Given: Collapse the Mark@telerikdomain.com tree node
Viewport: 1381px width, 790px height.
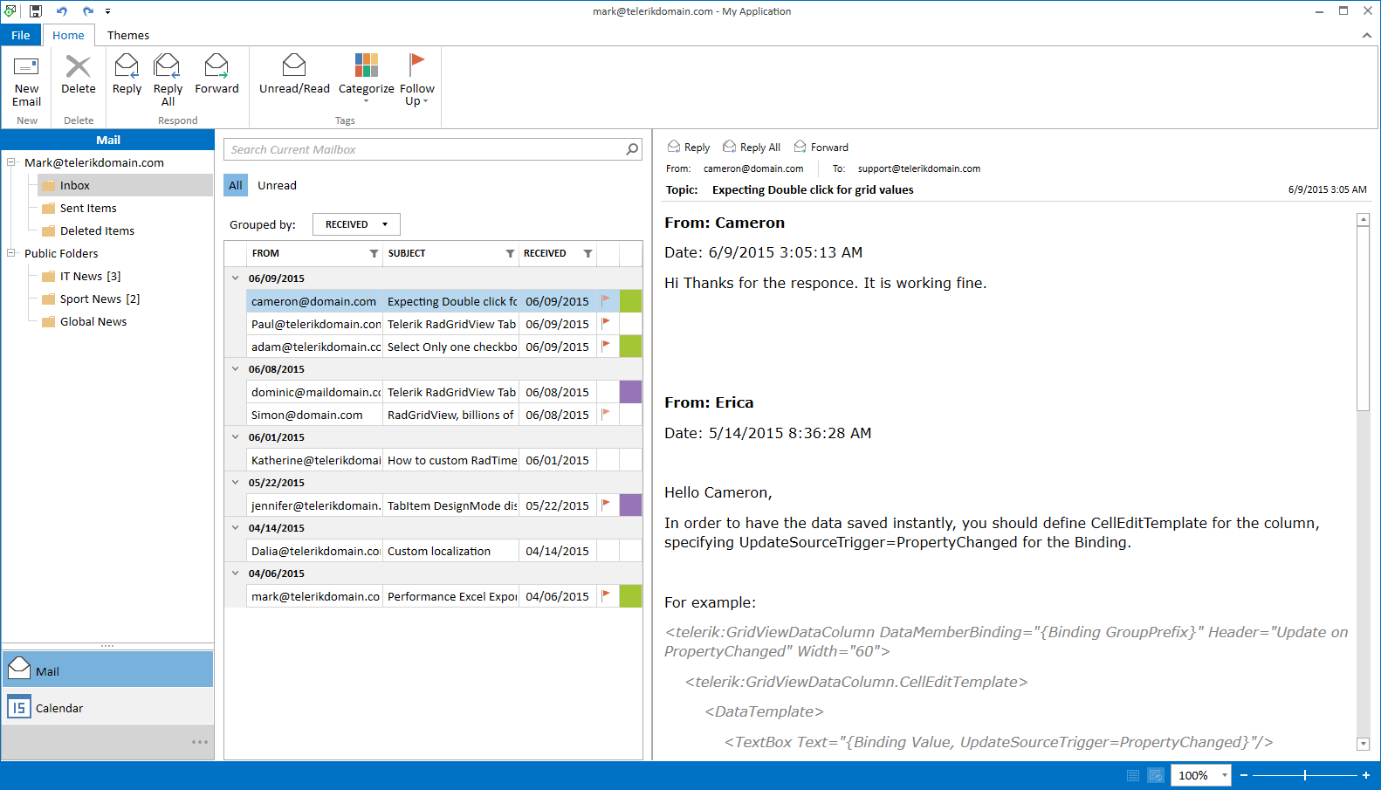Looking at the screenshot, I should pyautogui.click(x=11, y=162).
